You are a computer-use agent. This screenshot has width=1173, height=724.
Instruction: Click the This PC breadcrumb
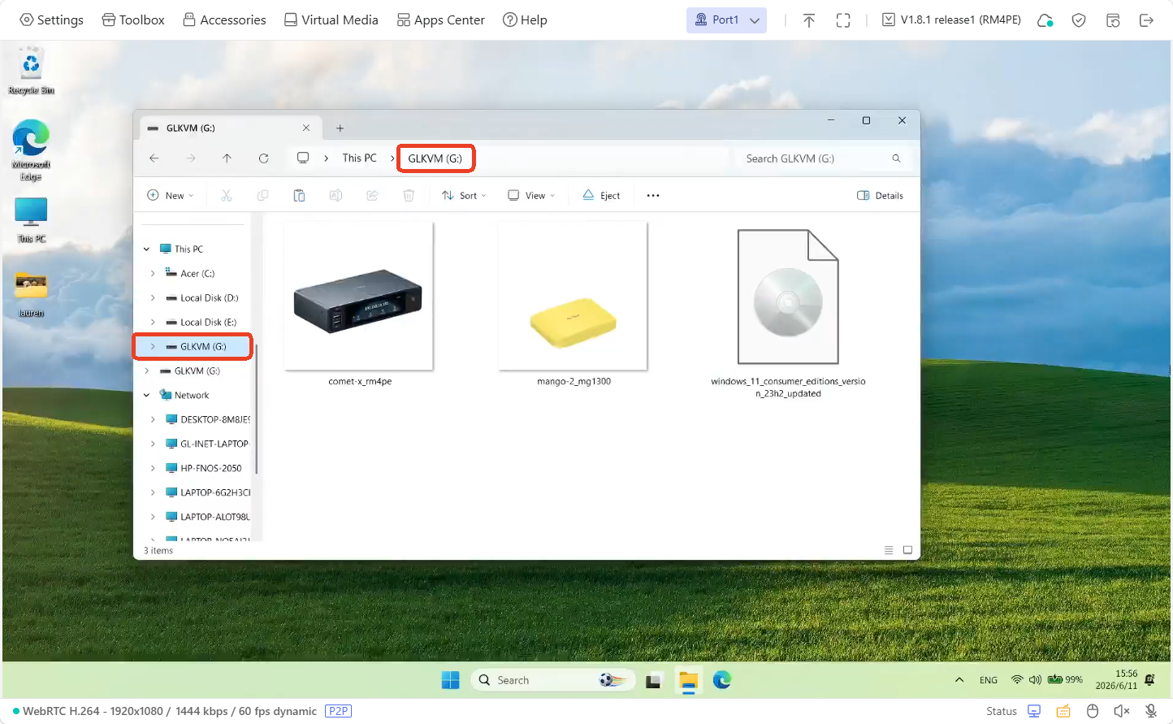pyautogui.click(x=359, y=158)
